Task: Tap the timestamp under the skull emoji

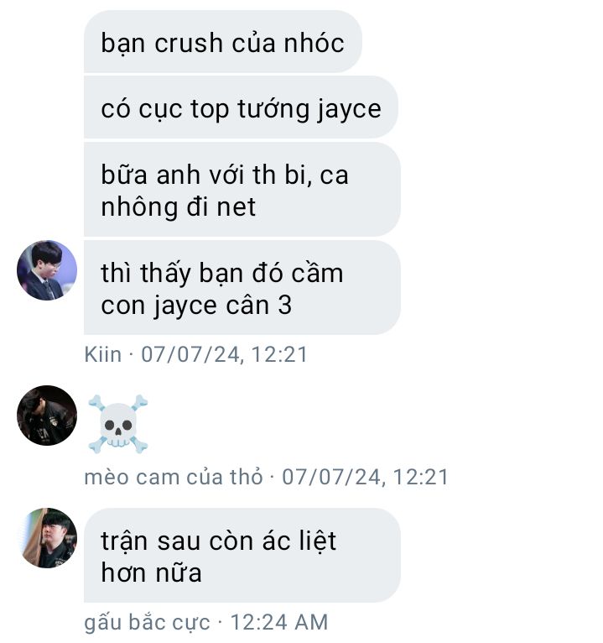Action: click(365, 478)
